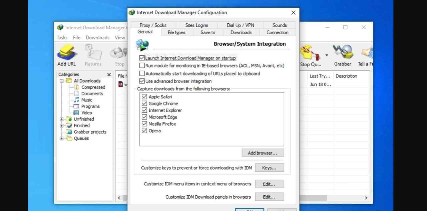Click the 'Jun 18 0...' last try cell

320,85
